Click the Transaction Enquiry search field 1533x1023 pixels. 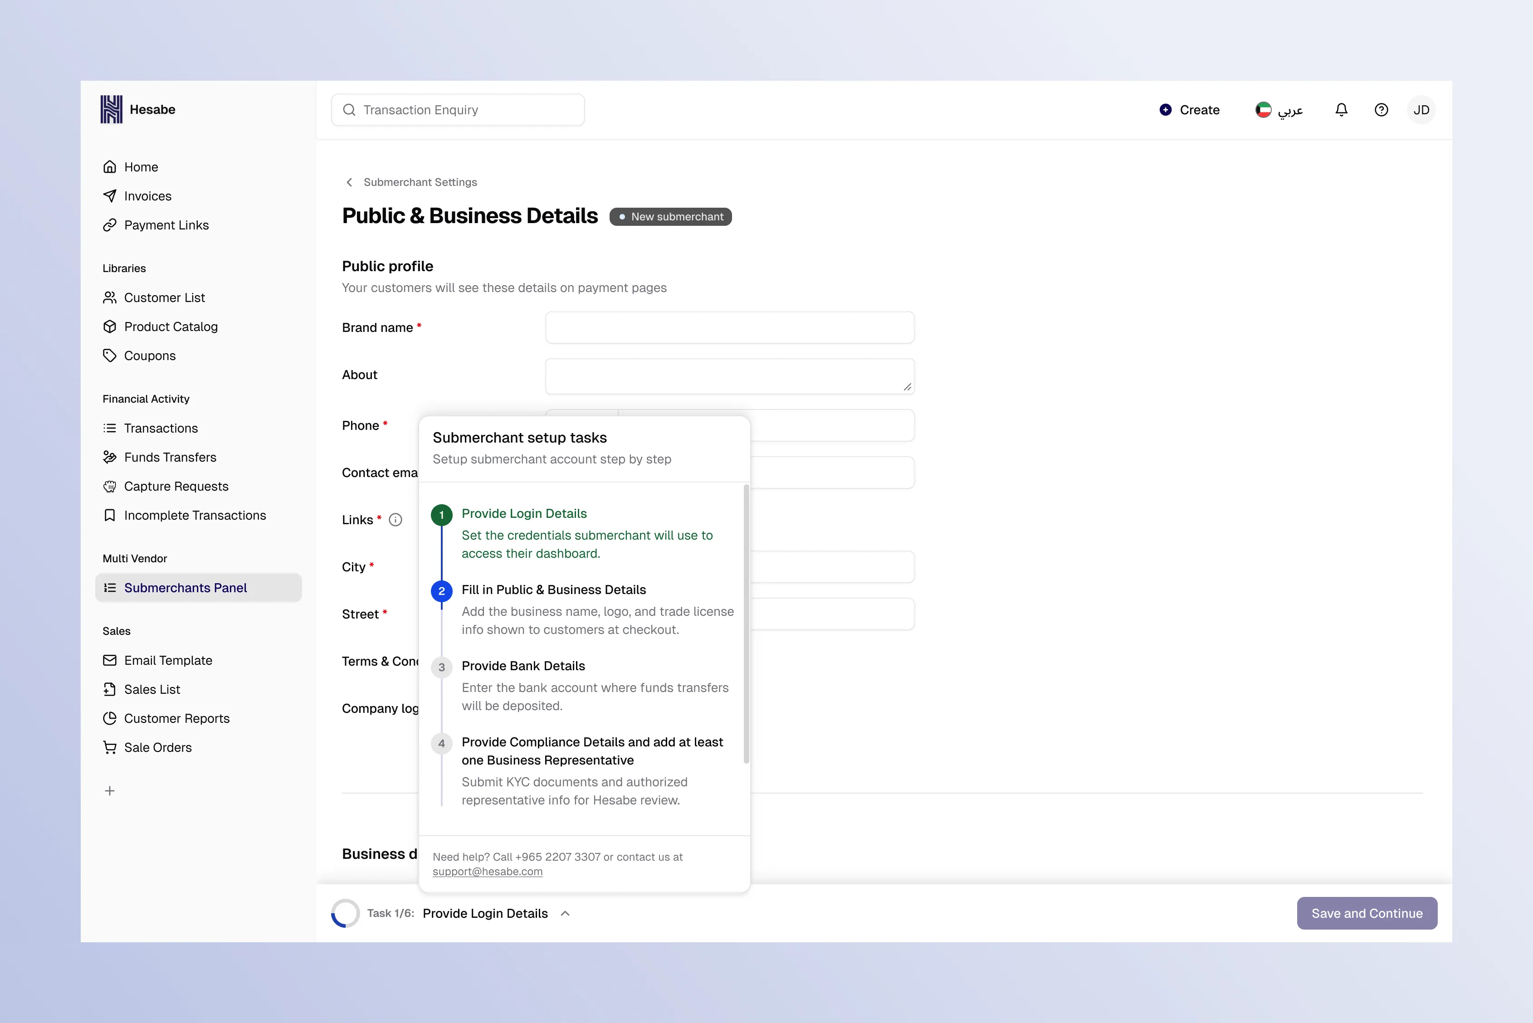(458, 110)
